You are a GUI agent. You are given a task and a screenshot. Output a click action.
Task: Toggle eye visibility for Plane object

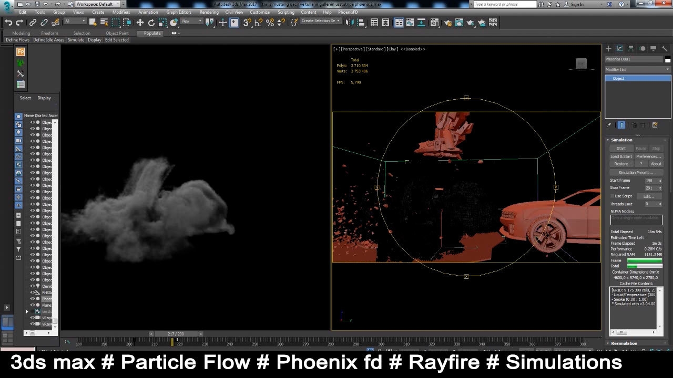point(32,305)
